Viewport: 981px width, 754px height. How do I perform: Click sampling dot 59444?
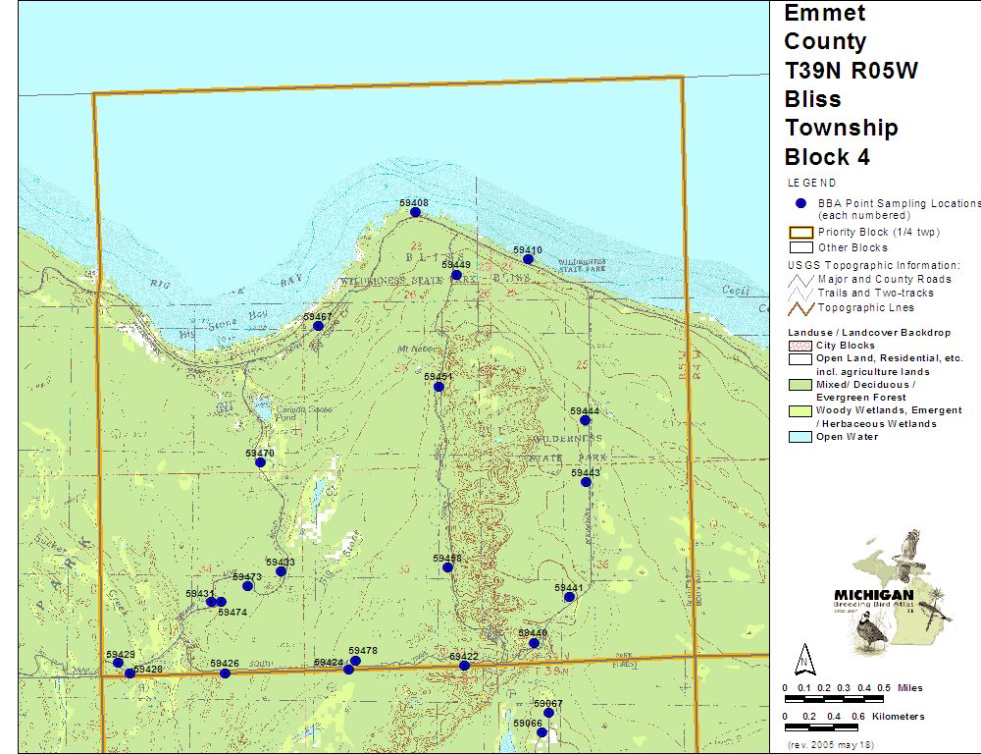click(585, 420)
